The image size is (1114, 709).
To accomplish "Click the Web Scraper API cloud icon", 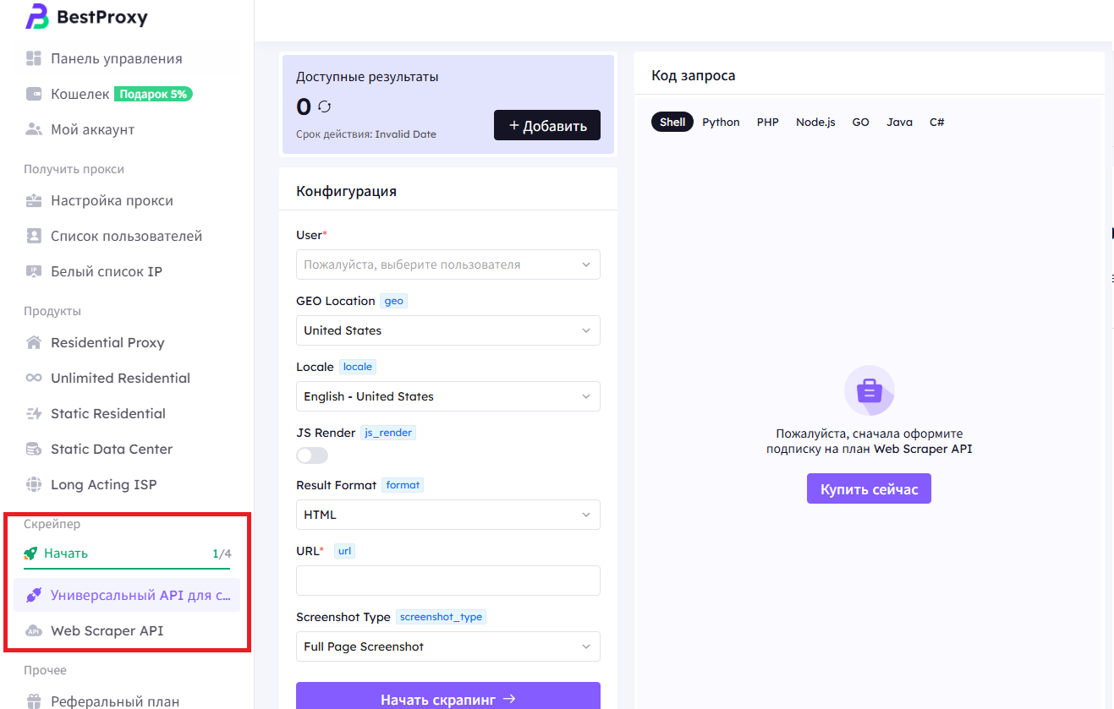I will [x=34, y=631].
